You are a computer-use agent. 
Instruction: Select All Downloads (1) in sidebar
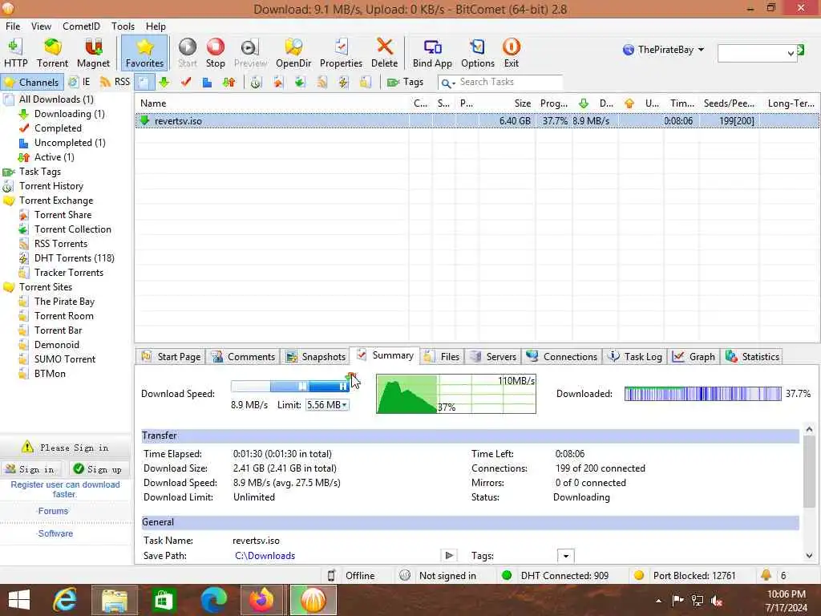[x=56, y=99]
